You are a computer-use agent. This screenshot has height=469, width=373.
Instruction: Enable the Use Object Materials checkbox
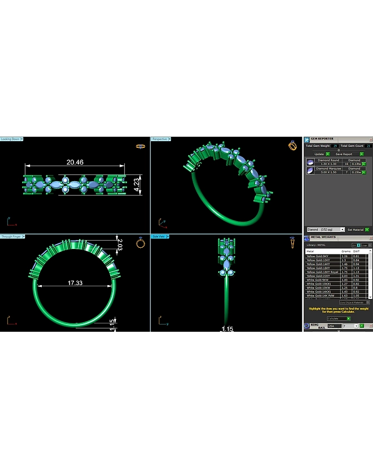368,302
